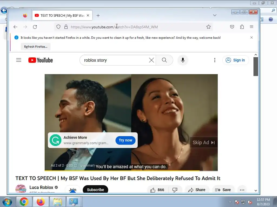Click the ad info icon
Viewport: 277px width, 207px height.
76,165
